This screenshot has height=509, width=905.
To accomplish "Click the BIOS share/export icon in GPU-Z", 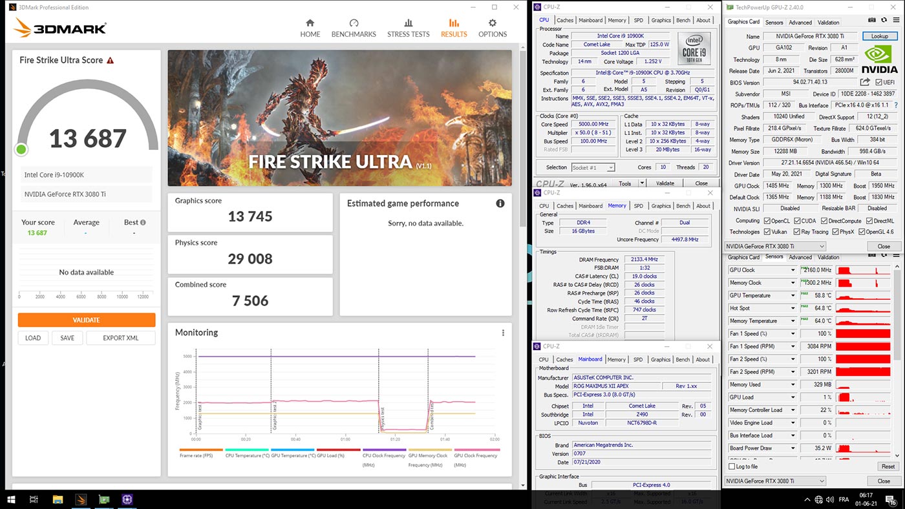I will point(865,82).
